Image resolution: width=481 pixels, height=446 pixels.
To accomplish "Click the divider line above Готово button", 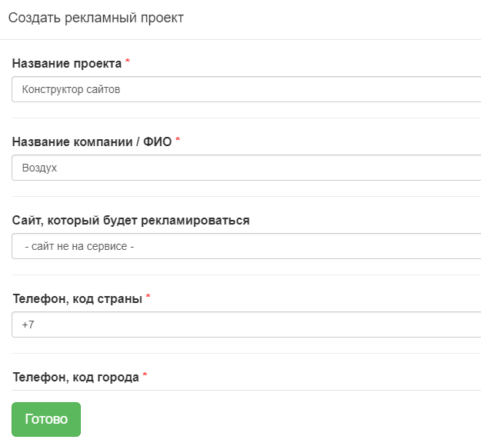I will 246,390.
